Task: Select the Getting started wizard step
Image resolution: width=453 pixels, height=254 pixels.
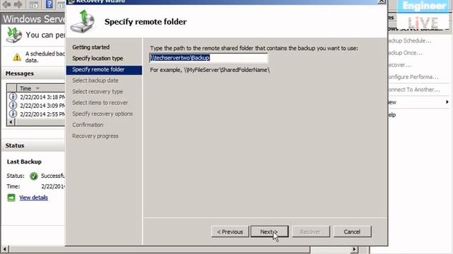Action: pos(91,47)
